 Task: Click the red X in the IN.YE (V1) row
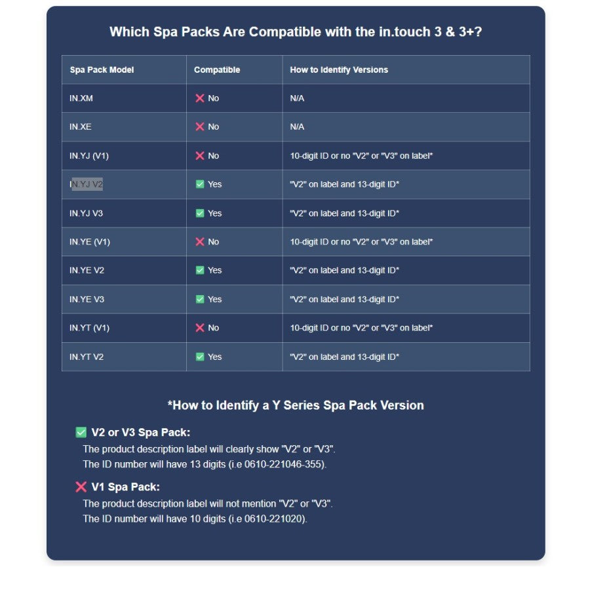200,242
